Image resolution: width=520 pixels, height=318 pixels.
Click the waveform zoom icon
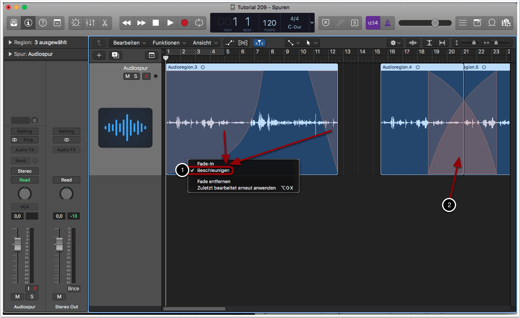pyautogui.click(x=413, y=43)
